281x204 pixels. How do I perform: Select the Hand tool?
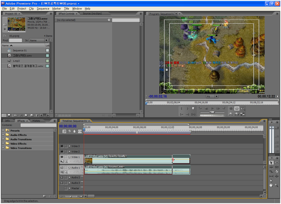tap(271, 185)
